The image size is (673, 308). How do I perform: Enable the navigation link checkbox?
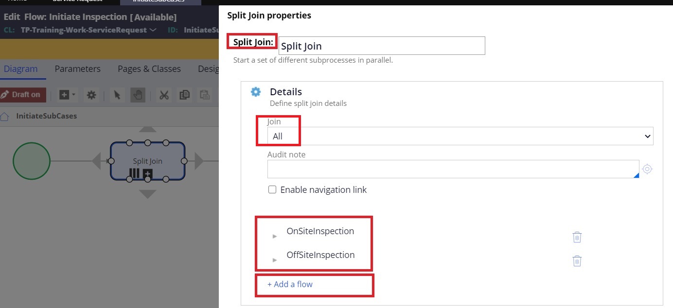click(x=272, y=189)
